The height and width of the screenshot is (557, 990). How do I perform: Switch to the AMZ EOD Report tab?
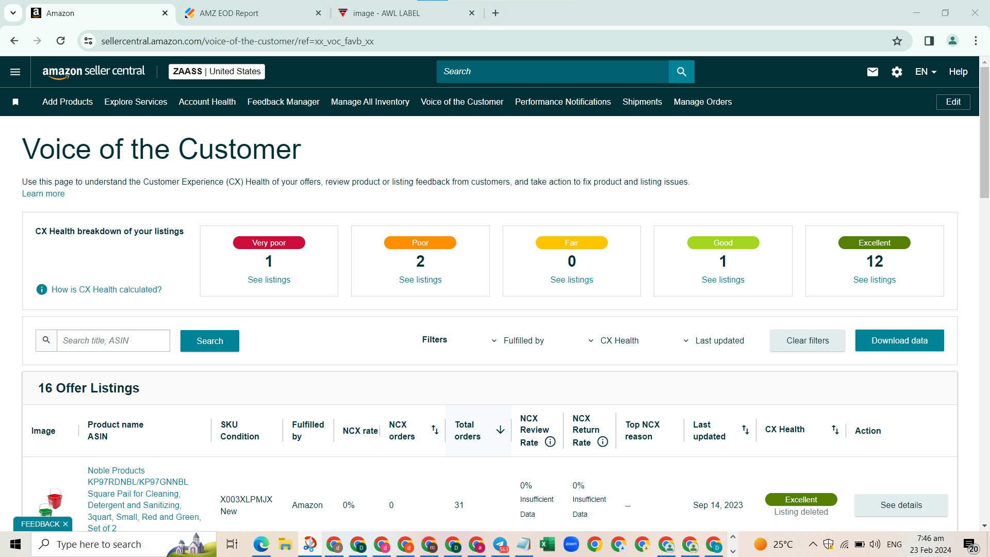click(x=253, y=13)
